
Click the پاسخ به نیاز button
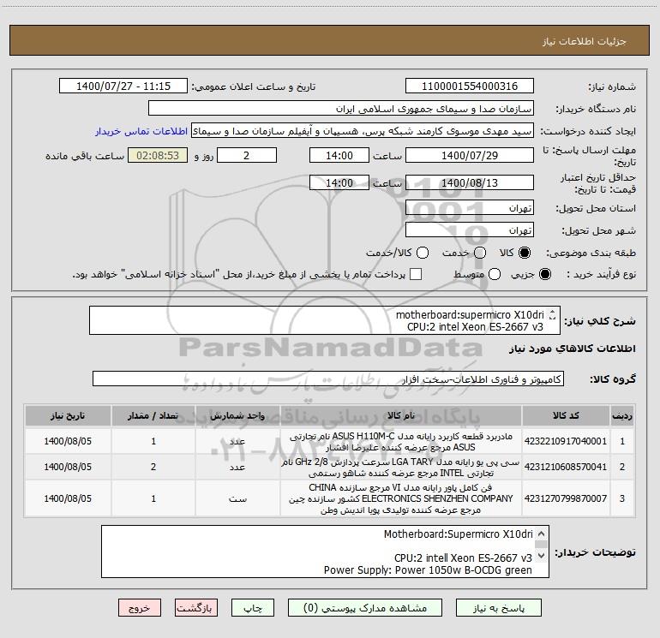[x=499, y=608]
